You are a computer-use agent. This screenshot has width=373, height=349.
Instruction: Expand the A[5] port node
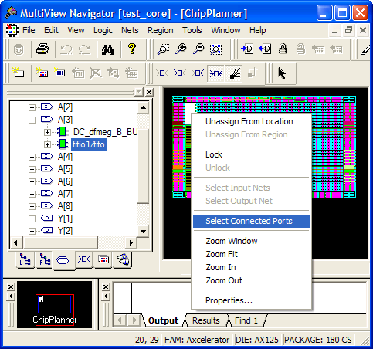pyautogui.click(x=32, y=169)
